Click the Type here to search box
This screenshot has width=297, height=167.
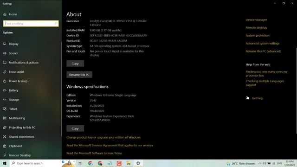[x=35, y=163]
